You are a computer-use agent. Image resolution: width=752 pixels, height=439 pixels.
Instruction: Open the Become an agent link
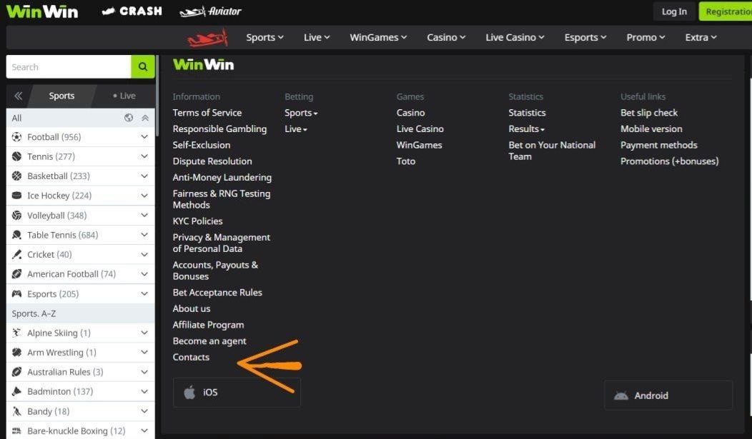pyautogui.click(x=209, y=341)
